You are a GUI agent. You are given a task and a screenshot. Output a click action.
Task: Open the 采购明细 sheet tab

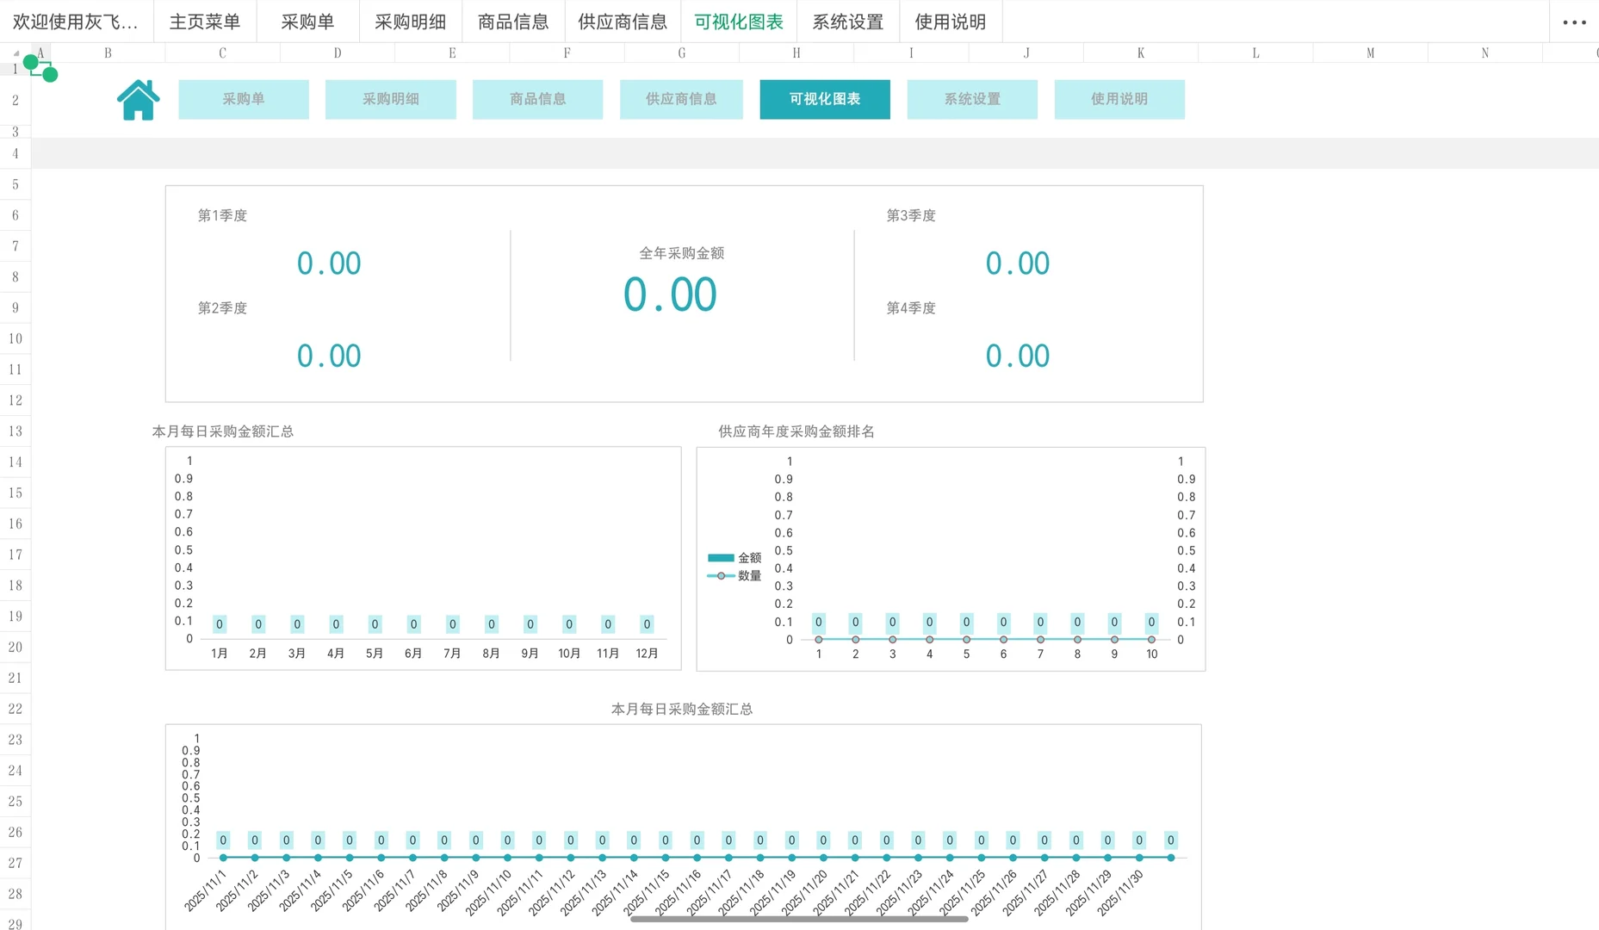pos(410,22)
